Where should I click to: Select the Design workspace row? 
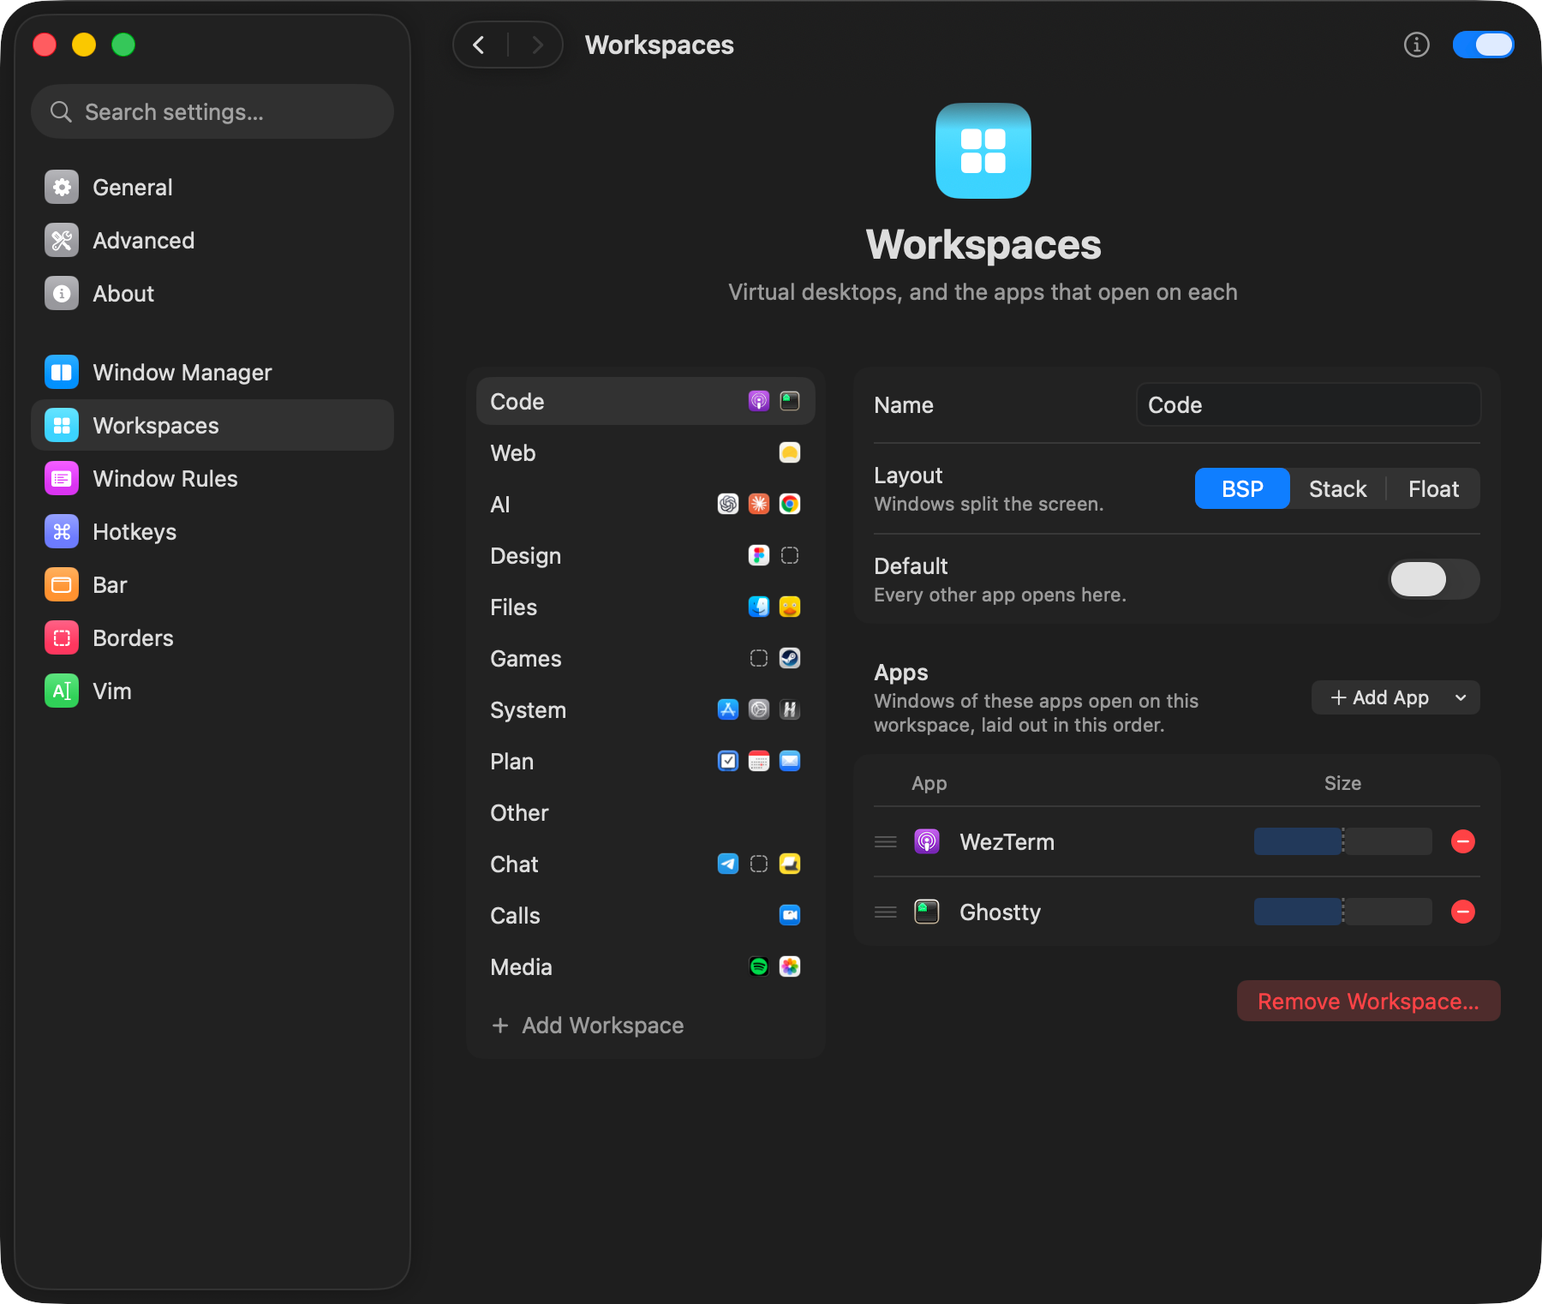tap(646, 556)
